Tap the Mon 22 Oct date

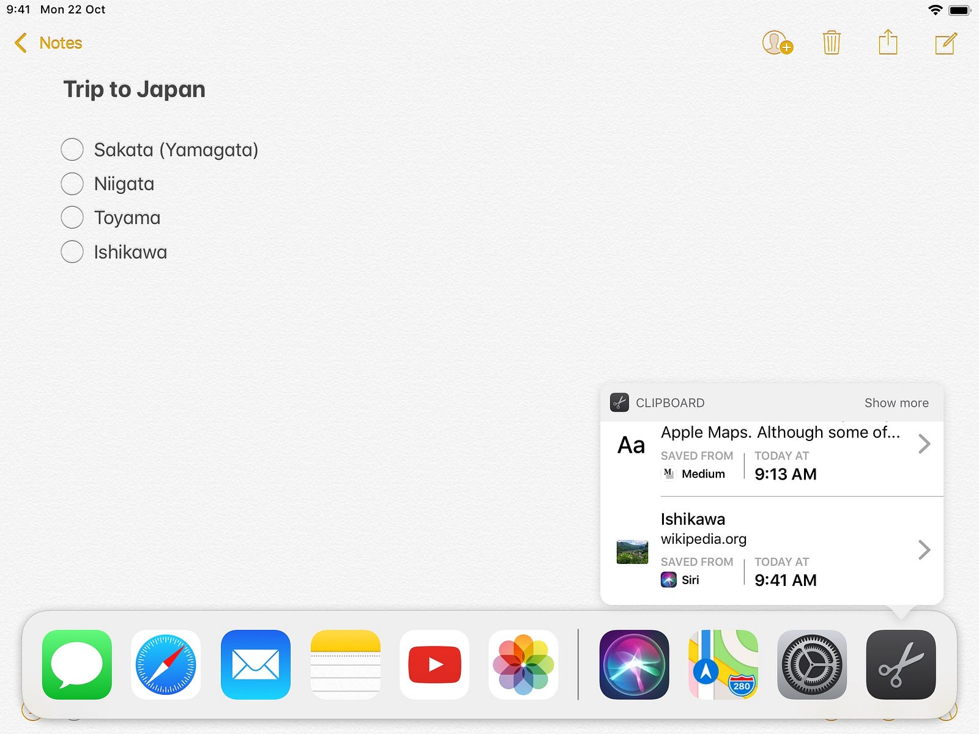[73, 10]
